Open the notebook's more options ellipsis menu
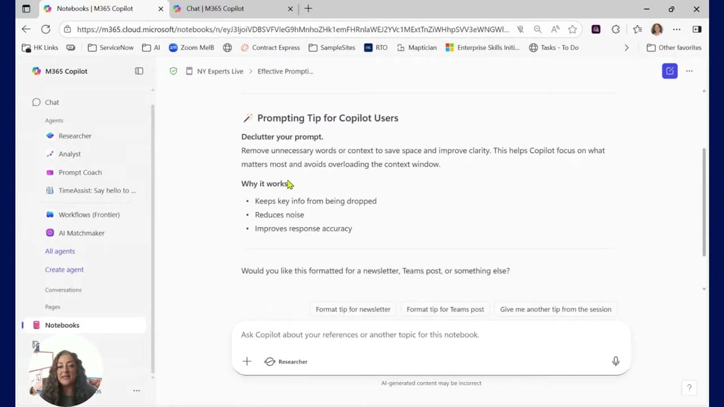724x407 pixels. click(x=689, y=71)
